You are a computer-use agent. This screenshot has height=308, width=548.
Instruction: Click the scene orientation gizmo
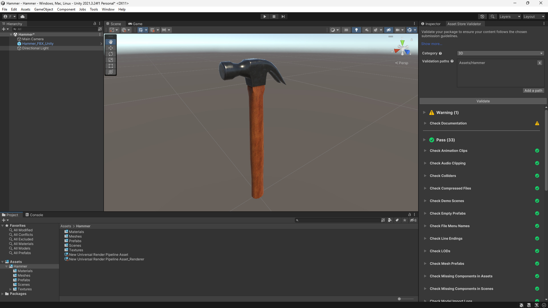click(402, 48)
